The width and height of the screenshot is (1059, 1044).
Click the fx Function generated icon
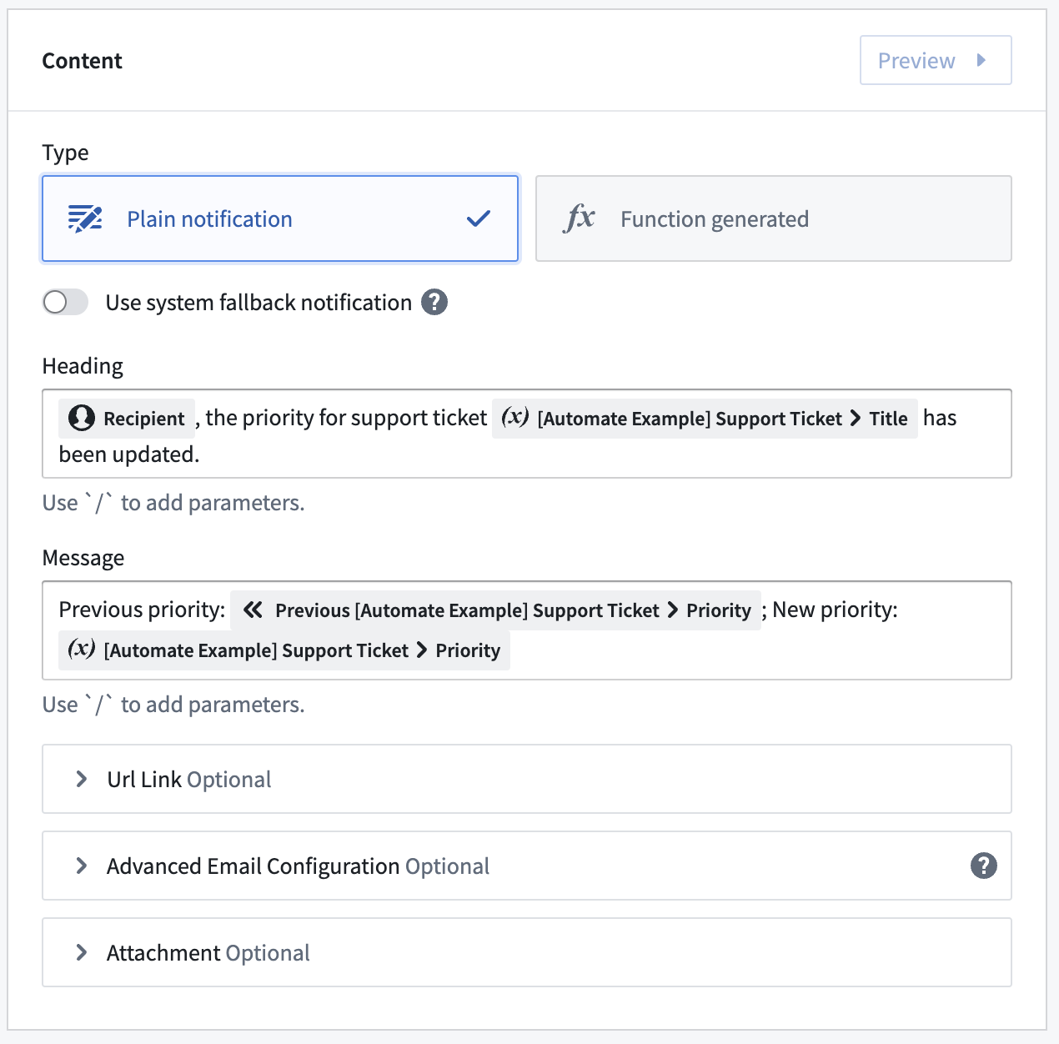pos(580,218)
